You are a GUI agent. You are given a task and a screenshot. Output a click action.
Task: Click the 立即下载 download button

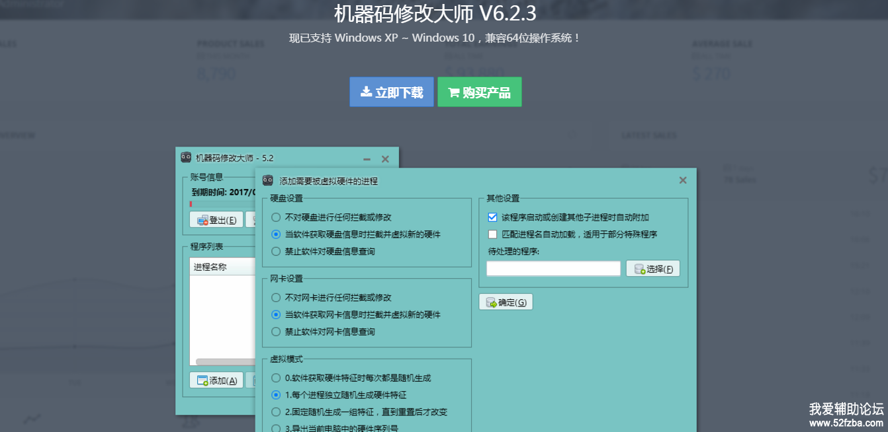[392, 92]
